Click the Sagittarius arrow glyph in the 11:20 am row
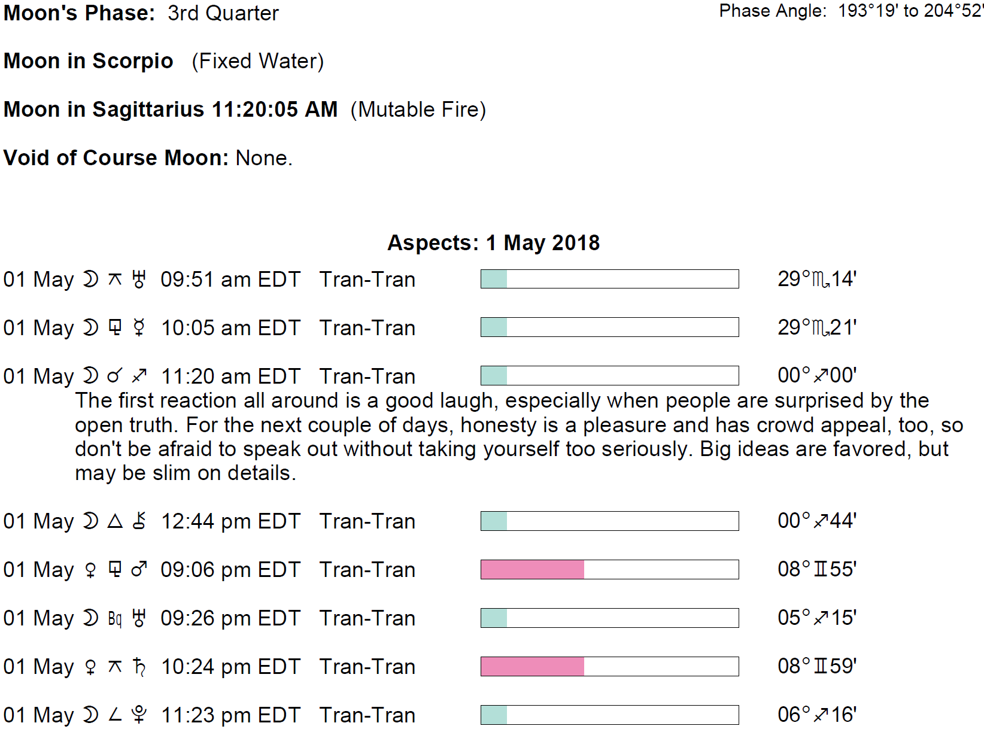984x729 pixels. [139, 376]
